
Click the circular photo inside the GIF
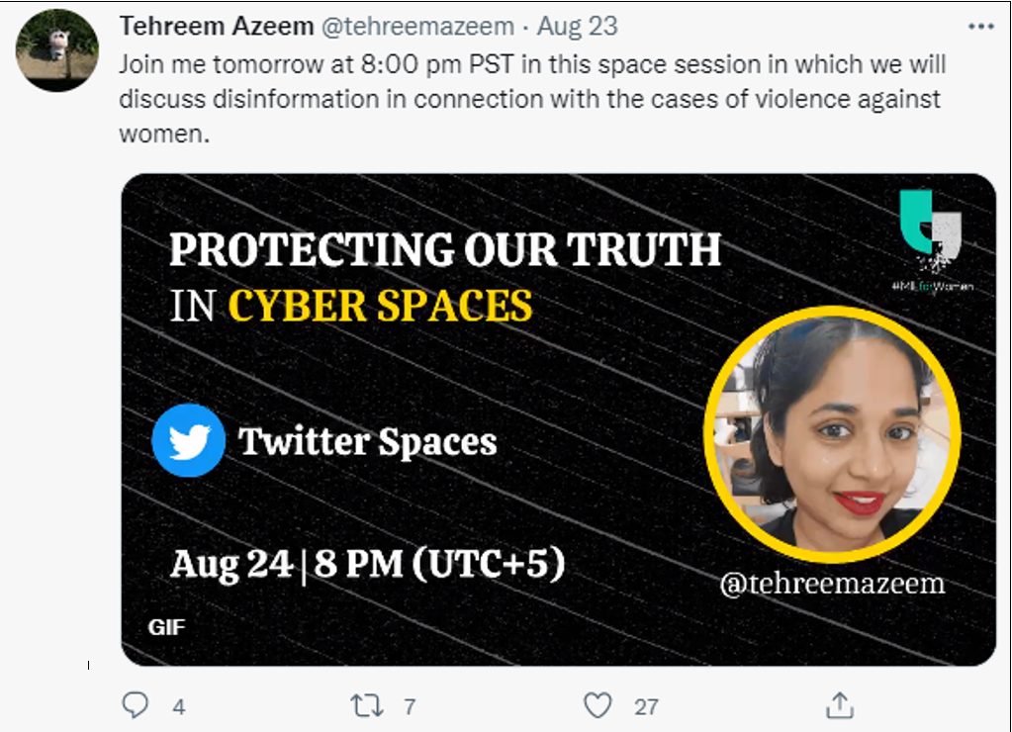click(x=832, y=433)
